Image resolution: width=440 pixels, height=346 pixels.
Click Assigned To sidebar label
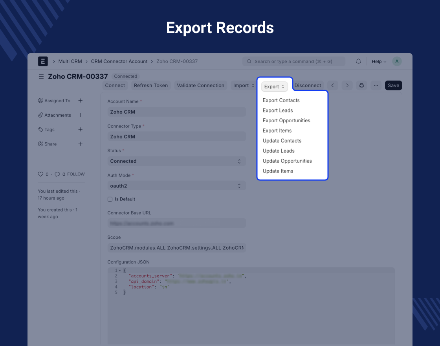click(x=57, y=101)
